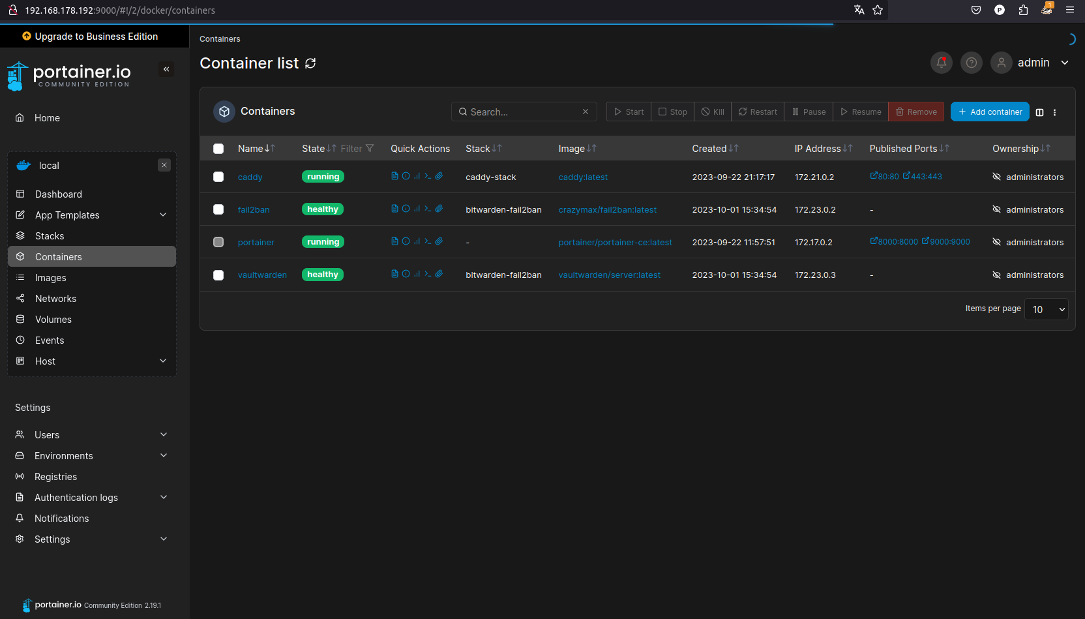Open the notifications bell icon
1085x619 pixels.
941,63
